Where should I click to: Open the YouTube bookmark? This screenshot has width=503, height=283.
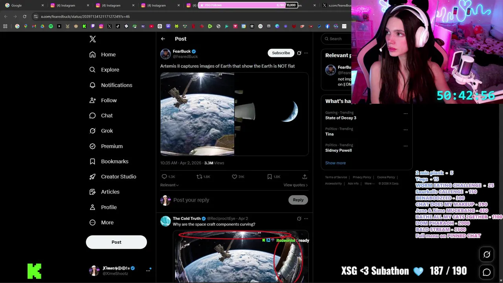click(151, 26)
